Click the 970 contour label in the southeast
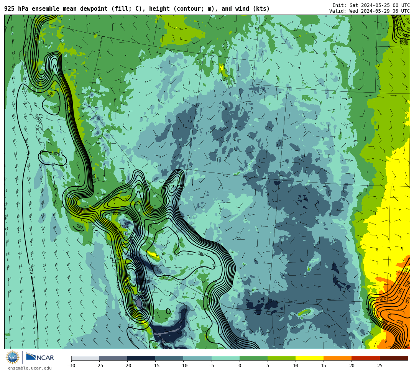The image size is (414, 373). tap(383, 299)
